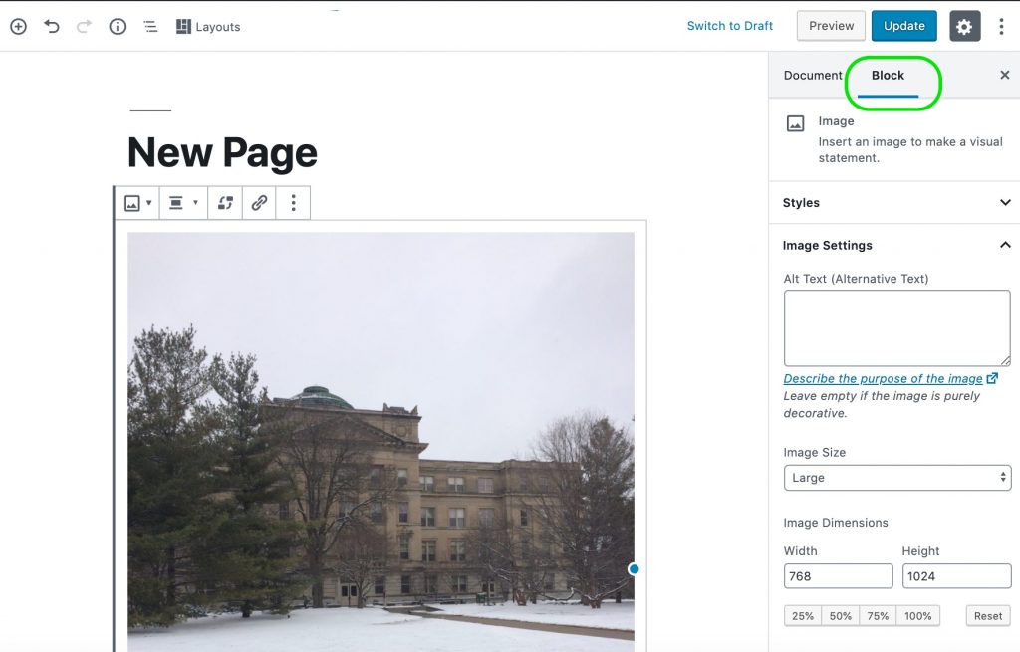The image size is (1020, 652).
Task: Click the Reset dimensions button
Action: pyautogui.click(x=987, y=615)
